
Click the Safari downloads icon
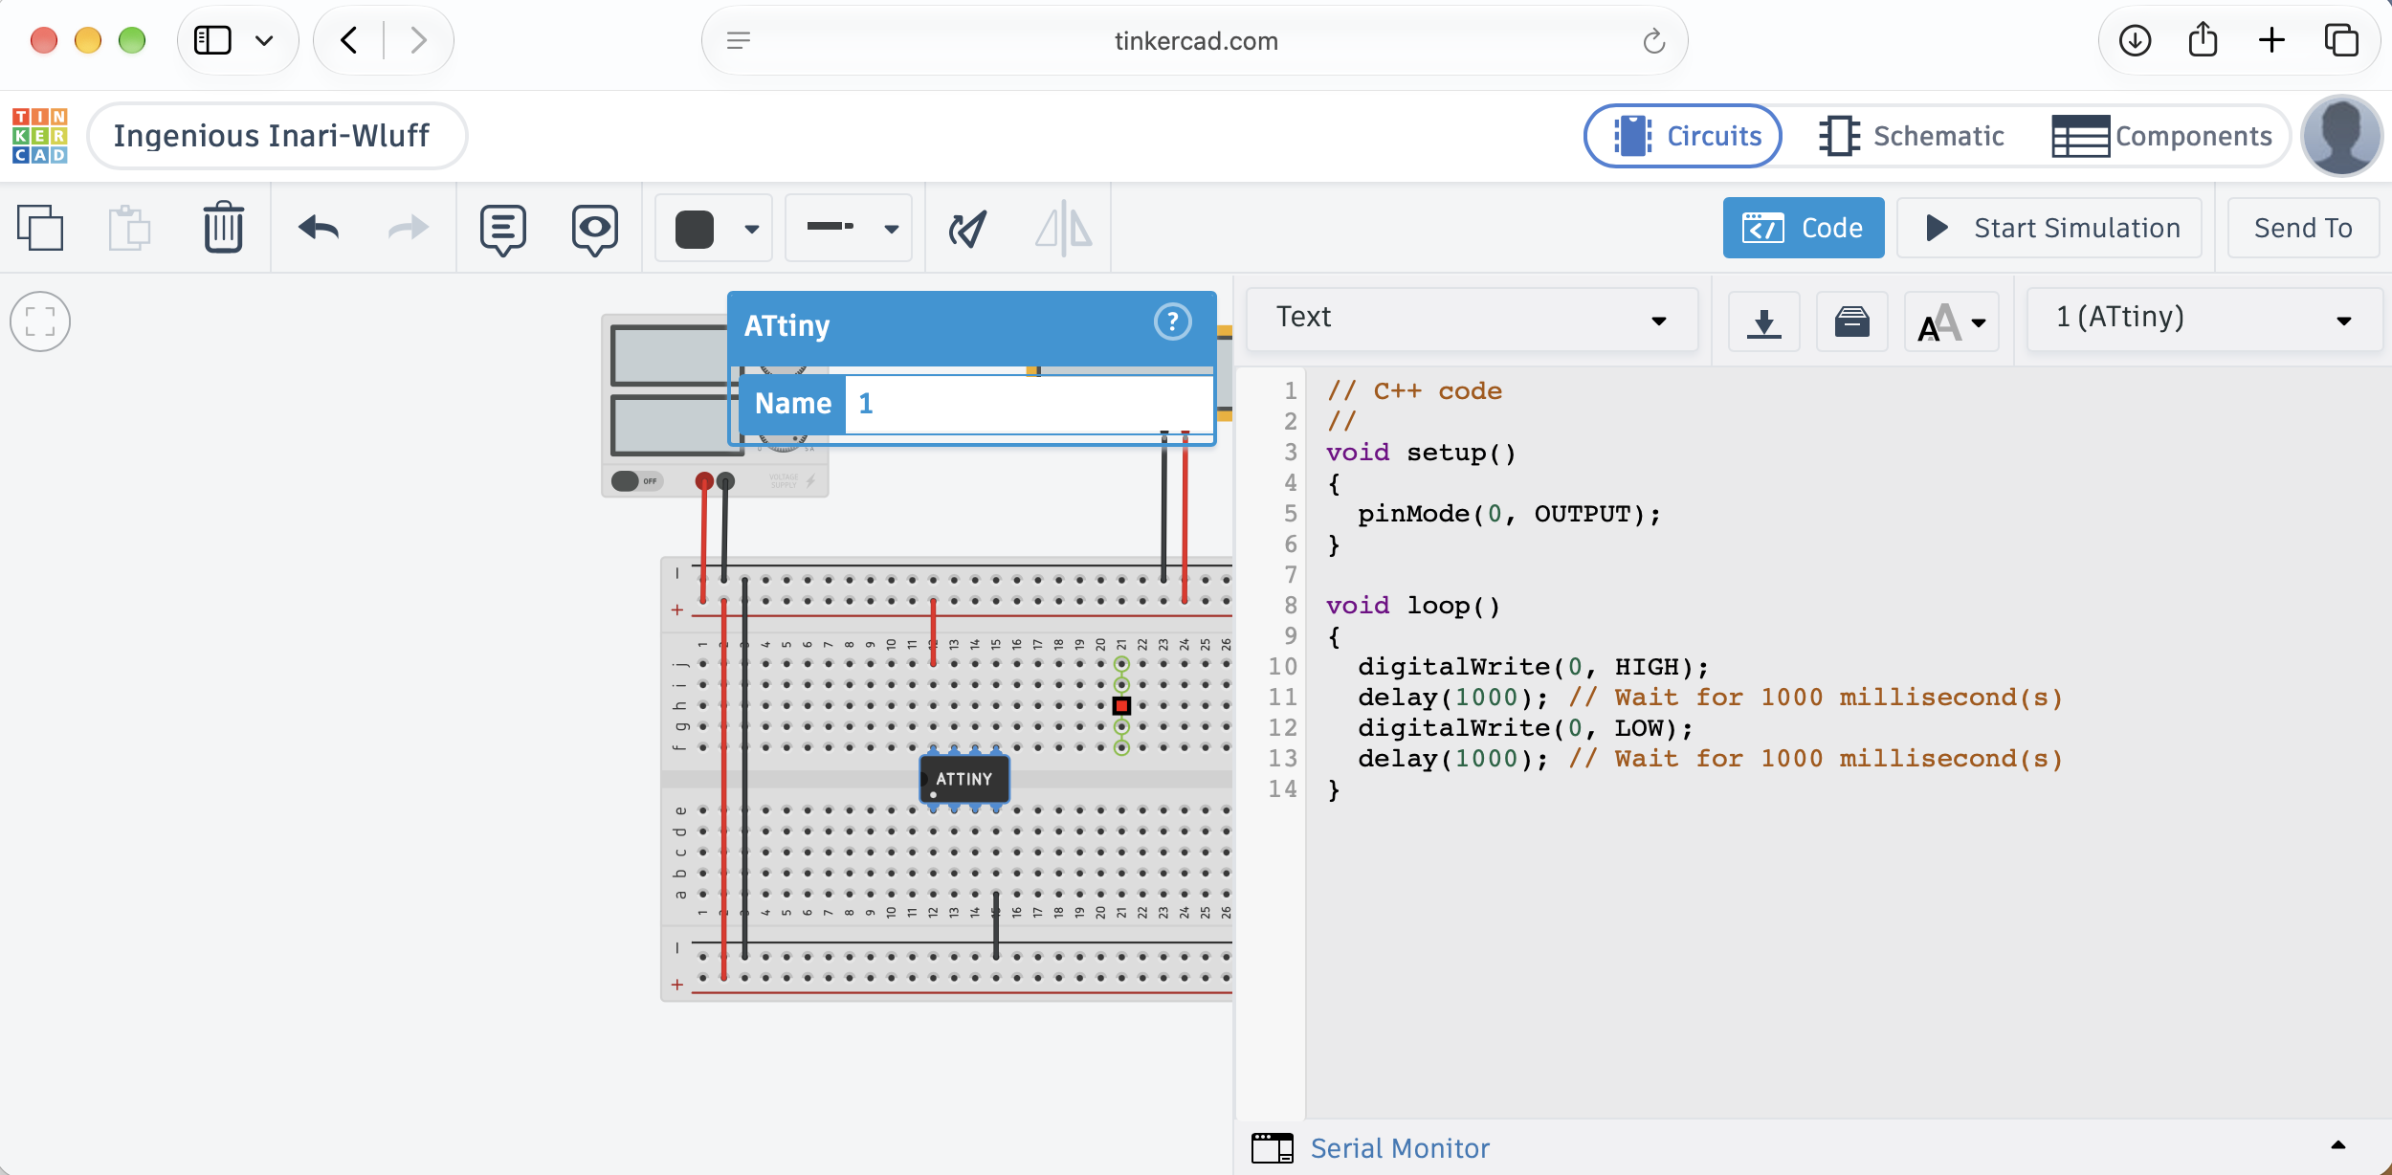coord(2136,40)
